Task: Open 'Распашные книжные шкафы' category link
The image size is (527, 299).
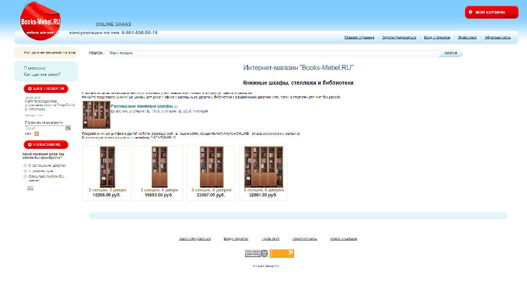Action: tap(142, 106)
